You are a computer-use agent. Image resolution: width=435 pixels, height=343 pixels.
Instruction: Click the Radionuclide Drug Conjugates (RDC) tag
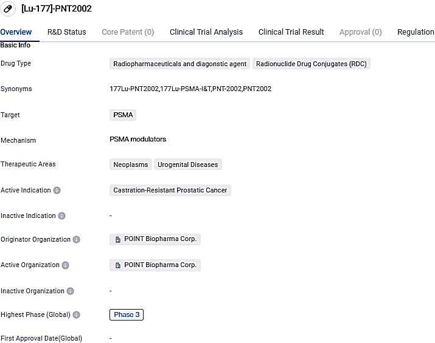(x=311, y=64)
